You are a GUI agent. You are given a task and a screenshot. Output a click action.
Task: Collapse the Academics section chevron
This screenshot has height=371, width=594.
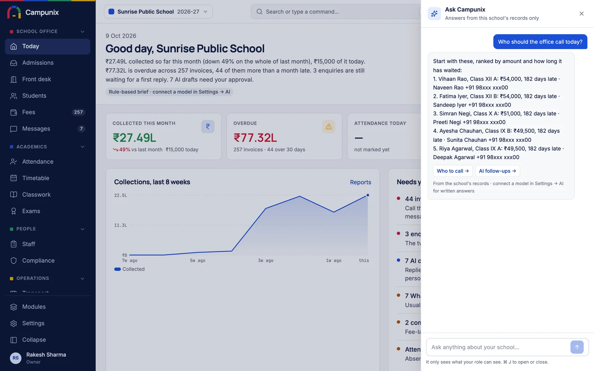click(x=82, y=147)
